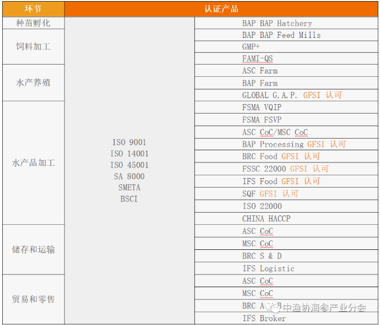Click the BAP Processing text
This screenshot has width=380, height=325.
[273, 145]
